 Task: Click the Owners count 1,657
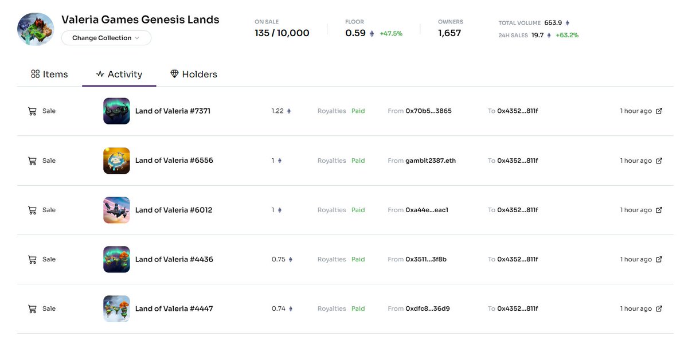click(449, 33)
